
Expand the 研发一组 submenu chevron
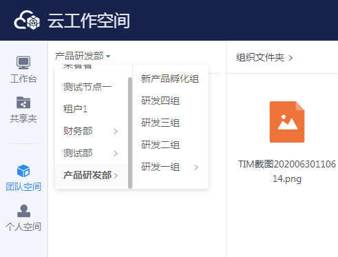coord(196,167)
